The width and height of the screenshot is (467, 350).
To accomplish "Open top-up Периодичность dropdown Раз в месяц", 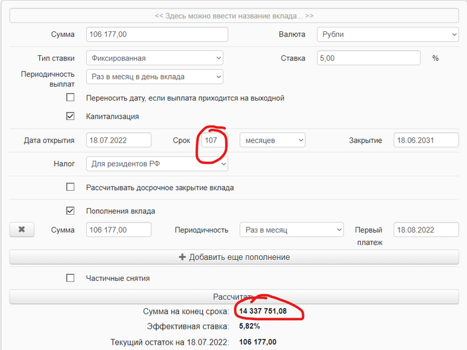I will (292, 230).
